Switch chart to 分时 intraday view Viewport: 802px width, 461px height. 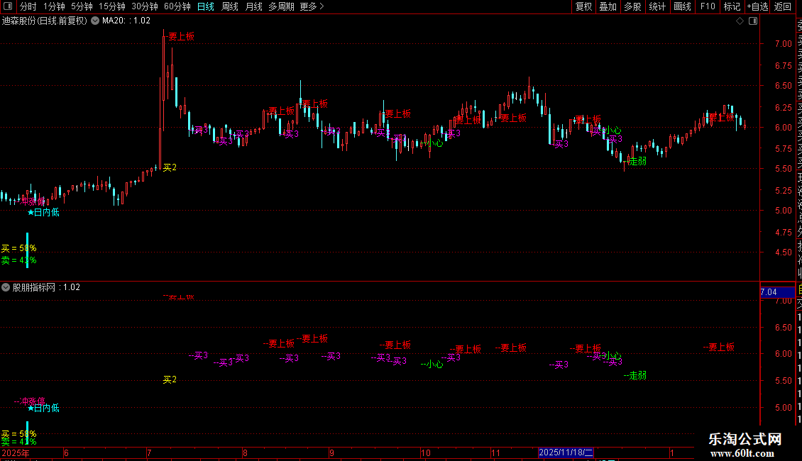[28, 6]
